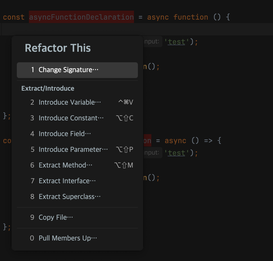Click Extract Method entry
The width and height of the screenshot is (273, 261).
(x=65, y=165)
